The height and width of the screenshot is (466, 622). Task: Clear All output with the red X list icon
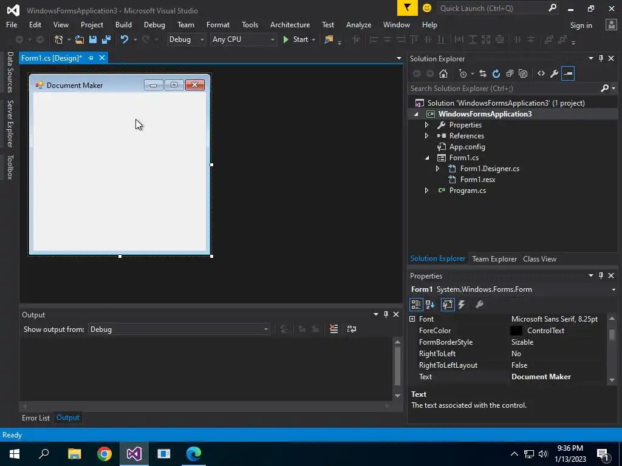tap(334, 329)
